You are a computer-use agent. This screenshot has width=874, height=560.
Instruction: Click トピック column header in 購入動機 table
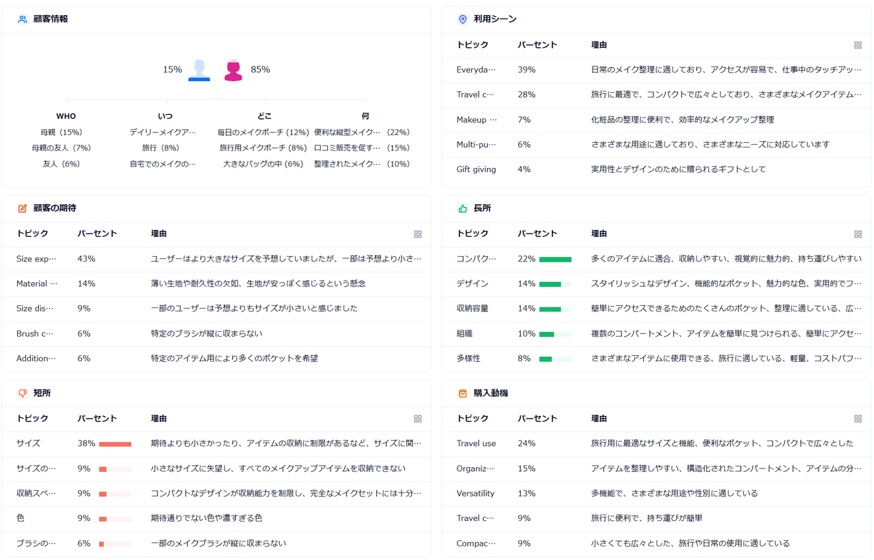click(473, 419)
